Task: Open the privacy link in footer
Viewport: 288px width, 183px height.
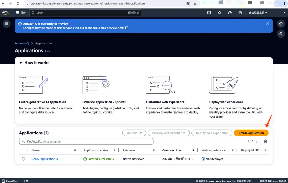Action: click(x=265, y=181)
